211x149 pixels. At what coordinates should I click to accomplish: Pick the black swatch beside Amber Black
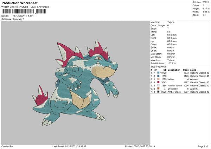(158, 92)
